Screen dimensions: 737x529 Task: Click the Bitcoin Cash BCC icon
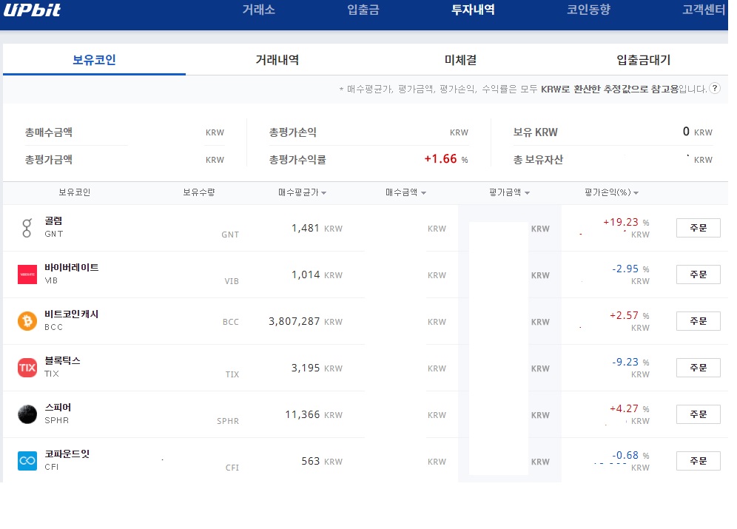27,321
